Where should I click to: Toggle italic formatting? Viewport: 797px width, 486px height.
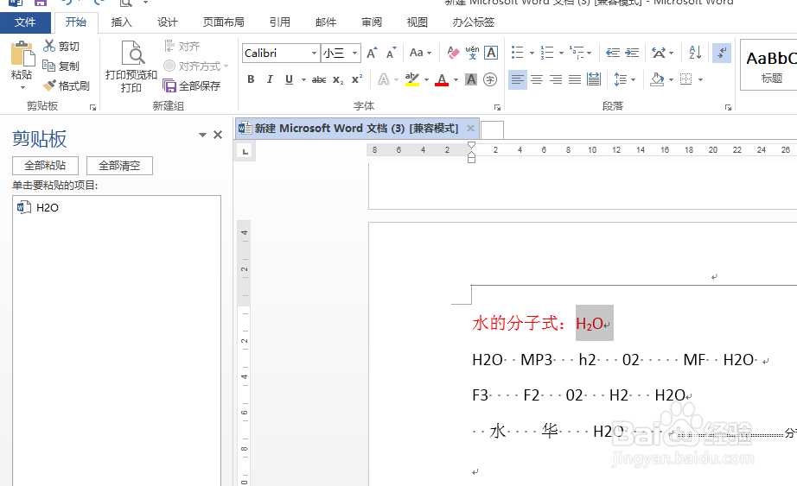pyautogui.click(x=270, y=79)
